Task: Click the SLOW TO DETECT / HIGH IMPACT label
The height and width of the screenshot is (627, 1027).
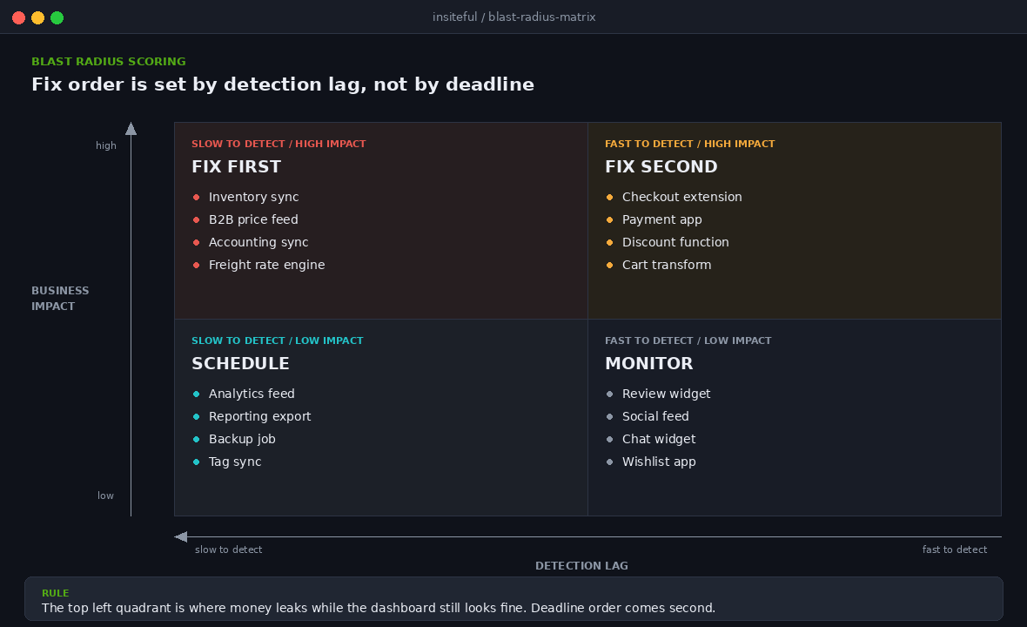Action: pos(279,144)
